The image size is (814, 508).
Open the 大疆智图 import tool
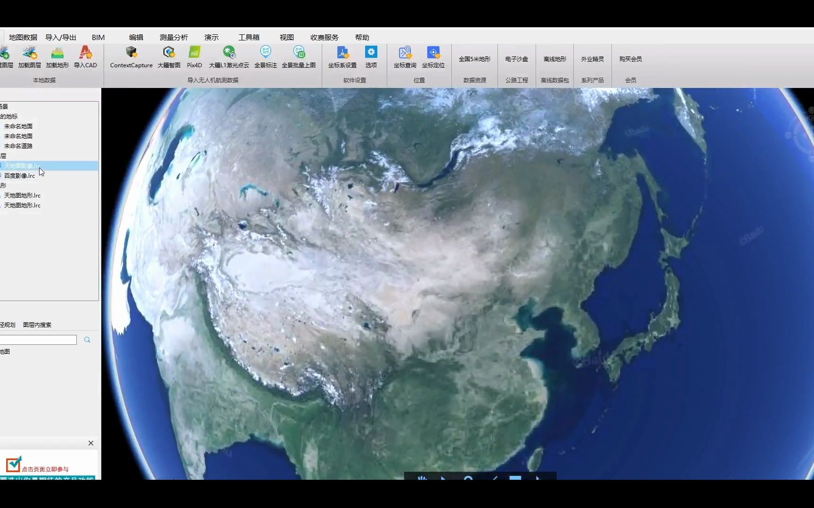coord(169,57)
